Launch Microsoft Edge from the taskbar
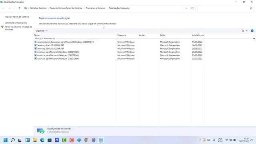The height and width of the screenshot is (144, 256). point(42,140)
